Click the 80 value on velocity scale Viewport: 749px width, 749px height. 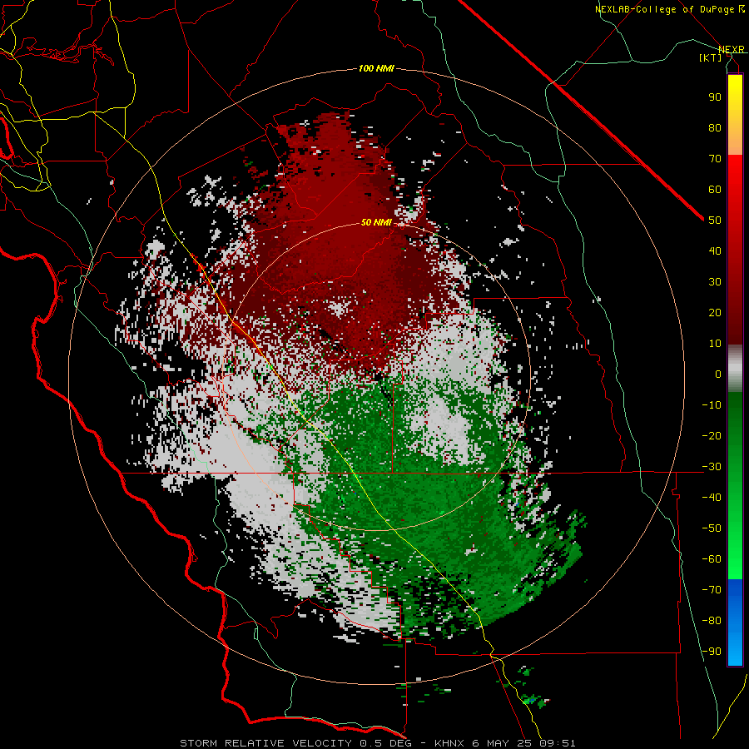(715, 128)
